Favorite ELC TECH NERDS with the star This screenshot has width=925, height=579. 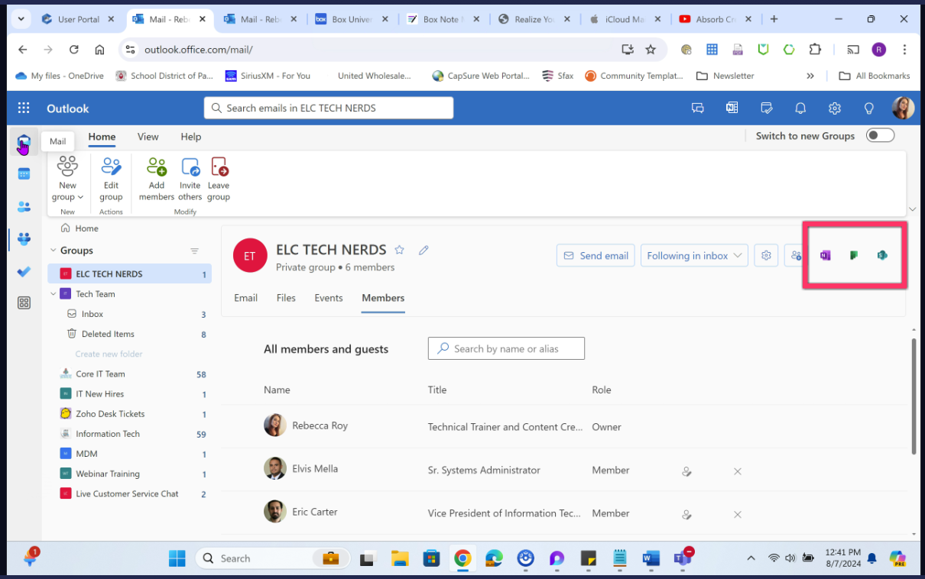click(399, 250)
